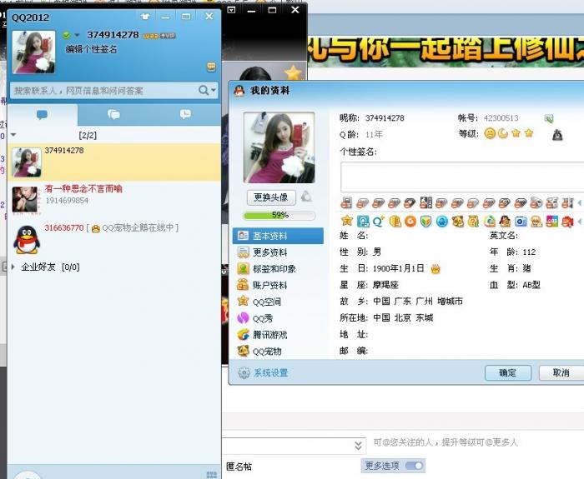Click the birthday cake icon beside 生日
Screen dimensions: 584x479
pyautogui.click(x=435, y=268)
